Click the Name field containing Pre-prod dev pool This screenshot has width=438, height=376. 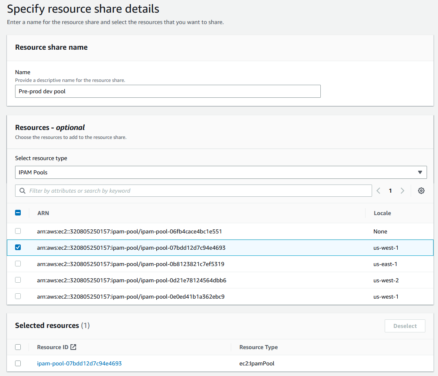pos(168,91)
